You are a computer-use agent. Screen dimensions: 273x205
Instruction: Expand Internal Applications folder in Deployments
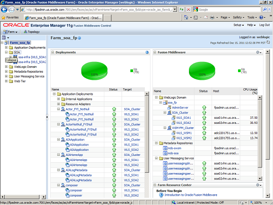[58, 99]
